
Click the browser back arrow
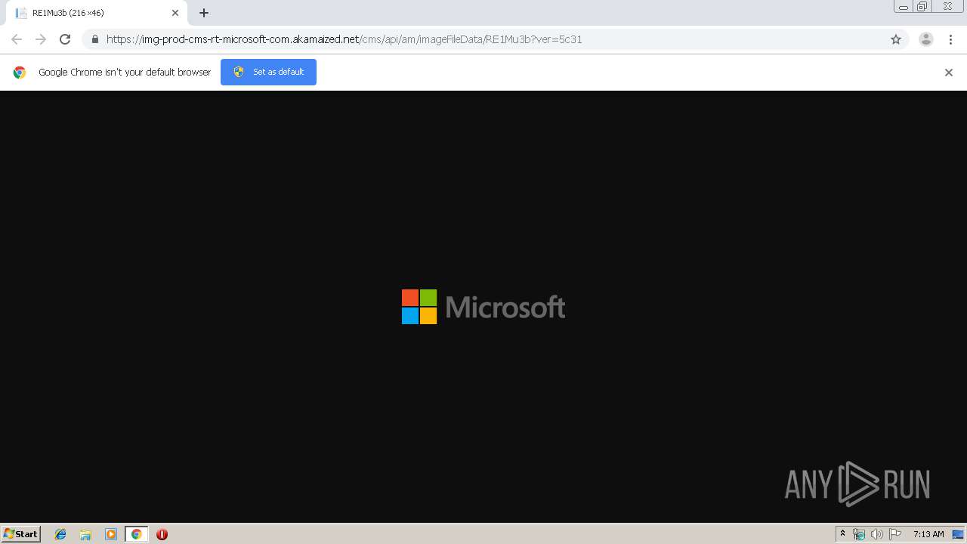[17, 39]
